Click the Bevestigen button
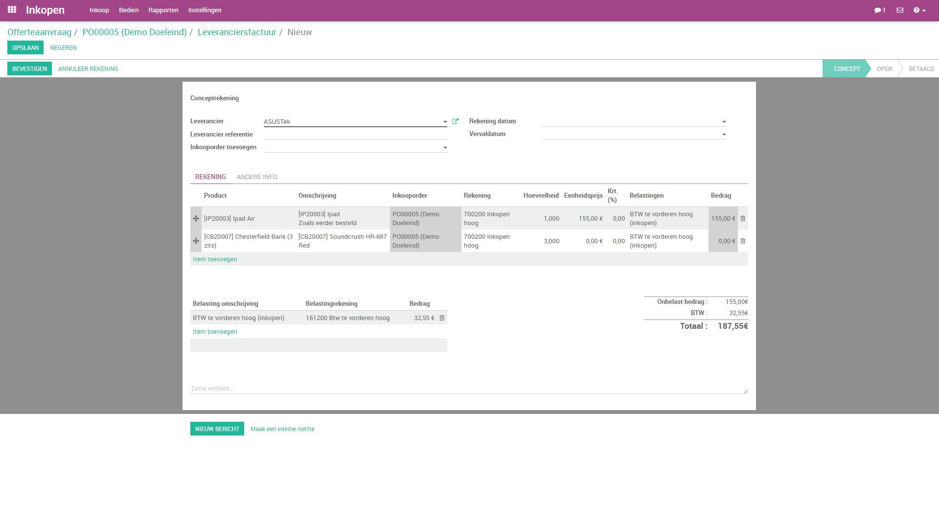The height and width of the screenshot is (526, 939). (29, 69)
